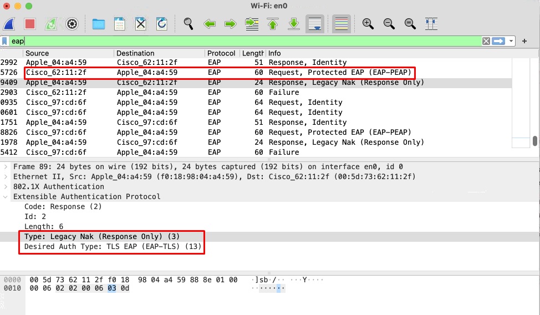Viewport: 540px width, 315px height.
Task: Open a capture file folder icon
Action: (99, 24)
